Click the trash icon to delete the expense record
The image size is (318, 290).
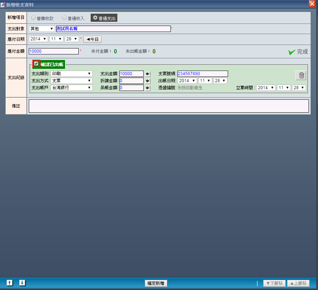point(301,75)
